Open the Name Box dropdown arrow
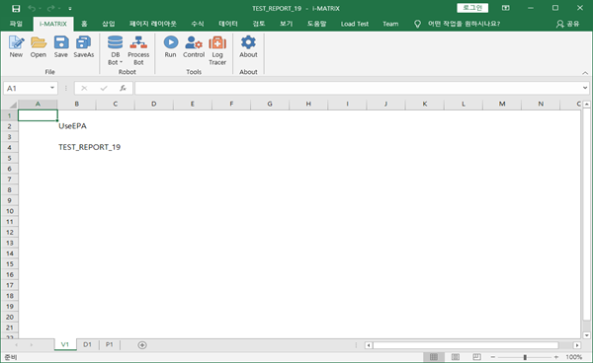The image size is (593, 363). [52, 88]
